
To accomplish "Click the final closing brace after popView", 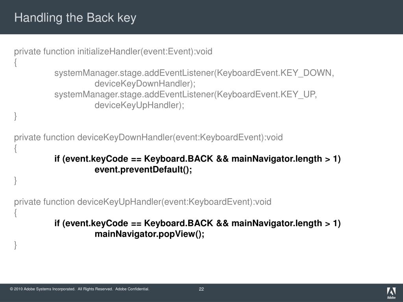I will [15, 245].
